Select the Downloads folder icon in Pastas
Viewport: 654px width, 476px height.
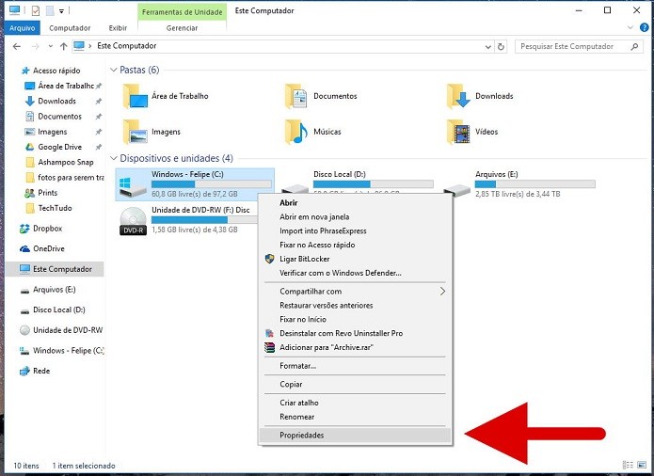pos(458,96)
